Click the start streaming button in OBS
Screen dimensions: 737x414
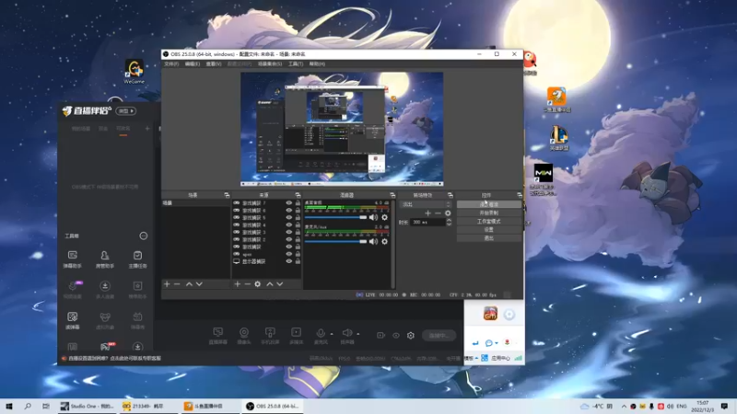pos(489,204)
